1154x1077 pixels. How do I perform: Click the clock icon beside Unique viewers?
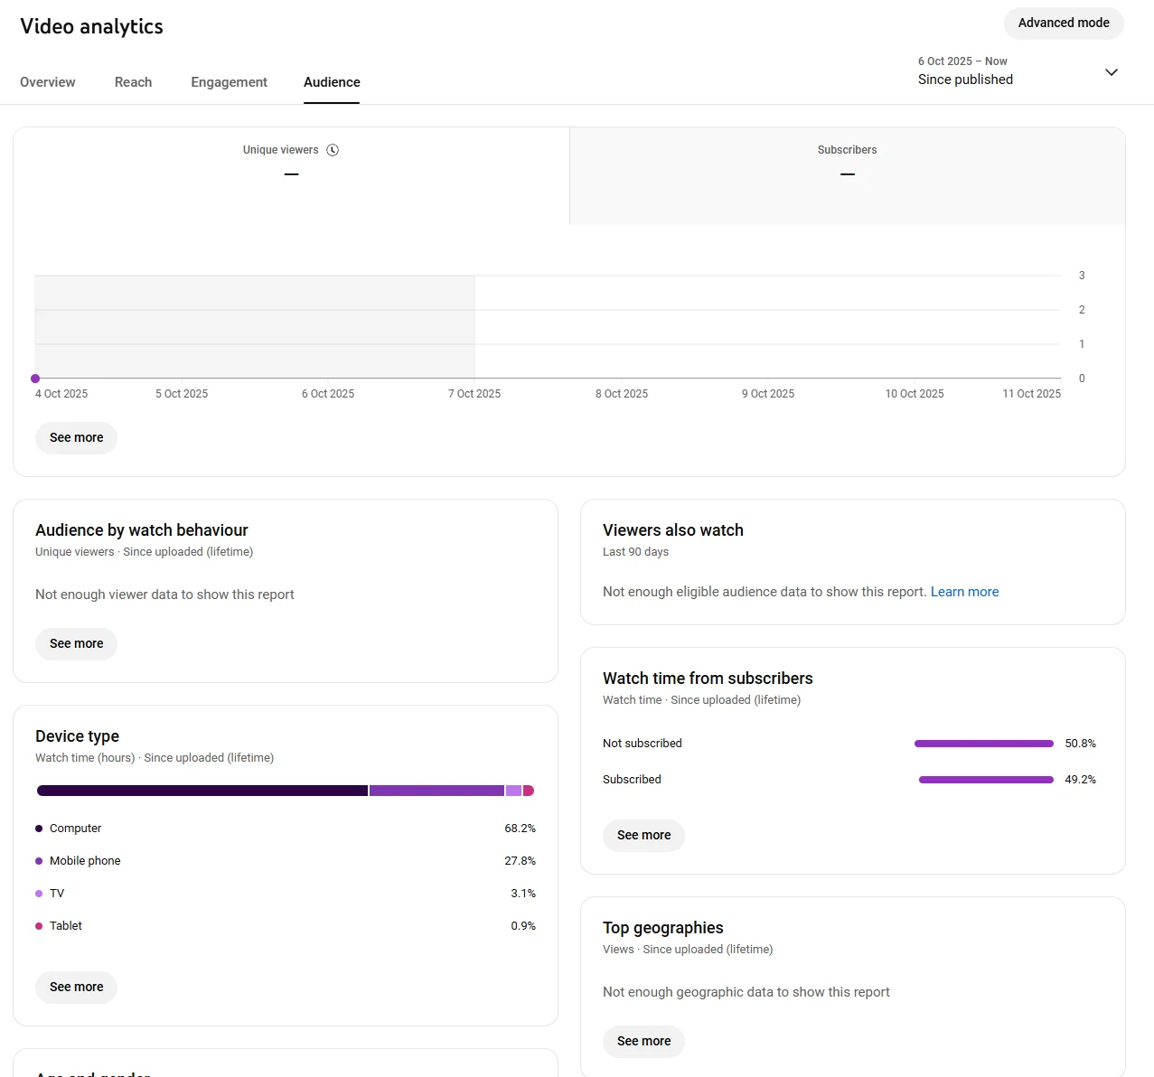[x=333, y=150]
